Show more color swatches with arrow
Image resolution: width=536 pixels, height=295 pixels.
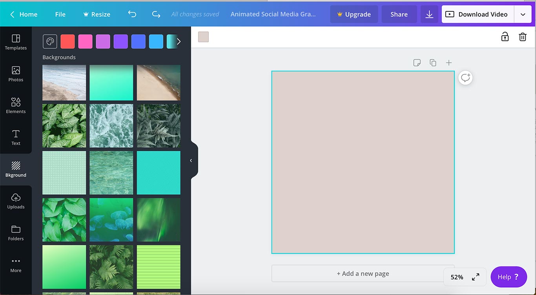[179, 41]
